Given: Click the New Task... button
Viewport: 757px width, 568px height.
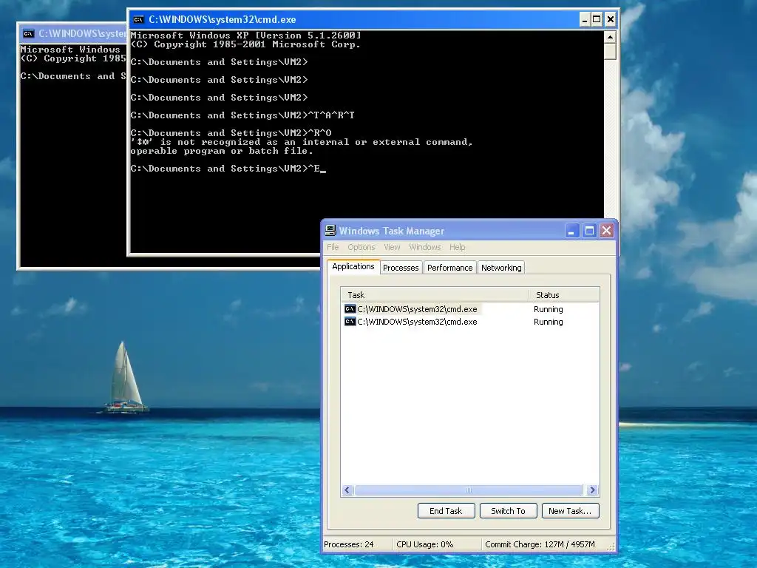Looking at the screenshot, I should coord(570,511).
